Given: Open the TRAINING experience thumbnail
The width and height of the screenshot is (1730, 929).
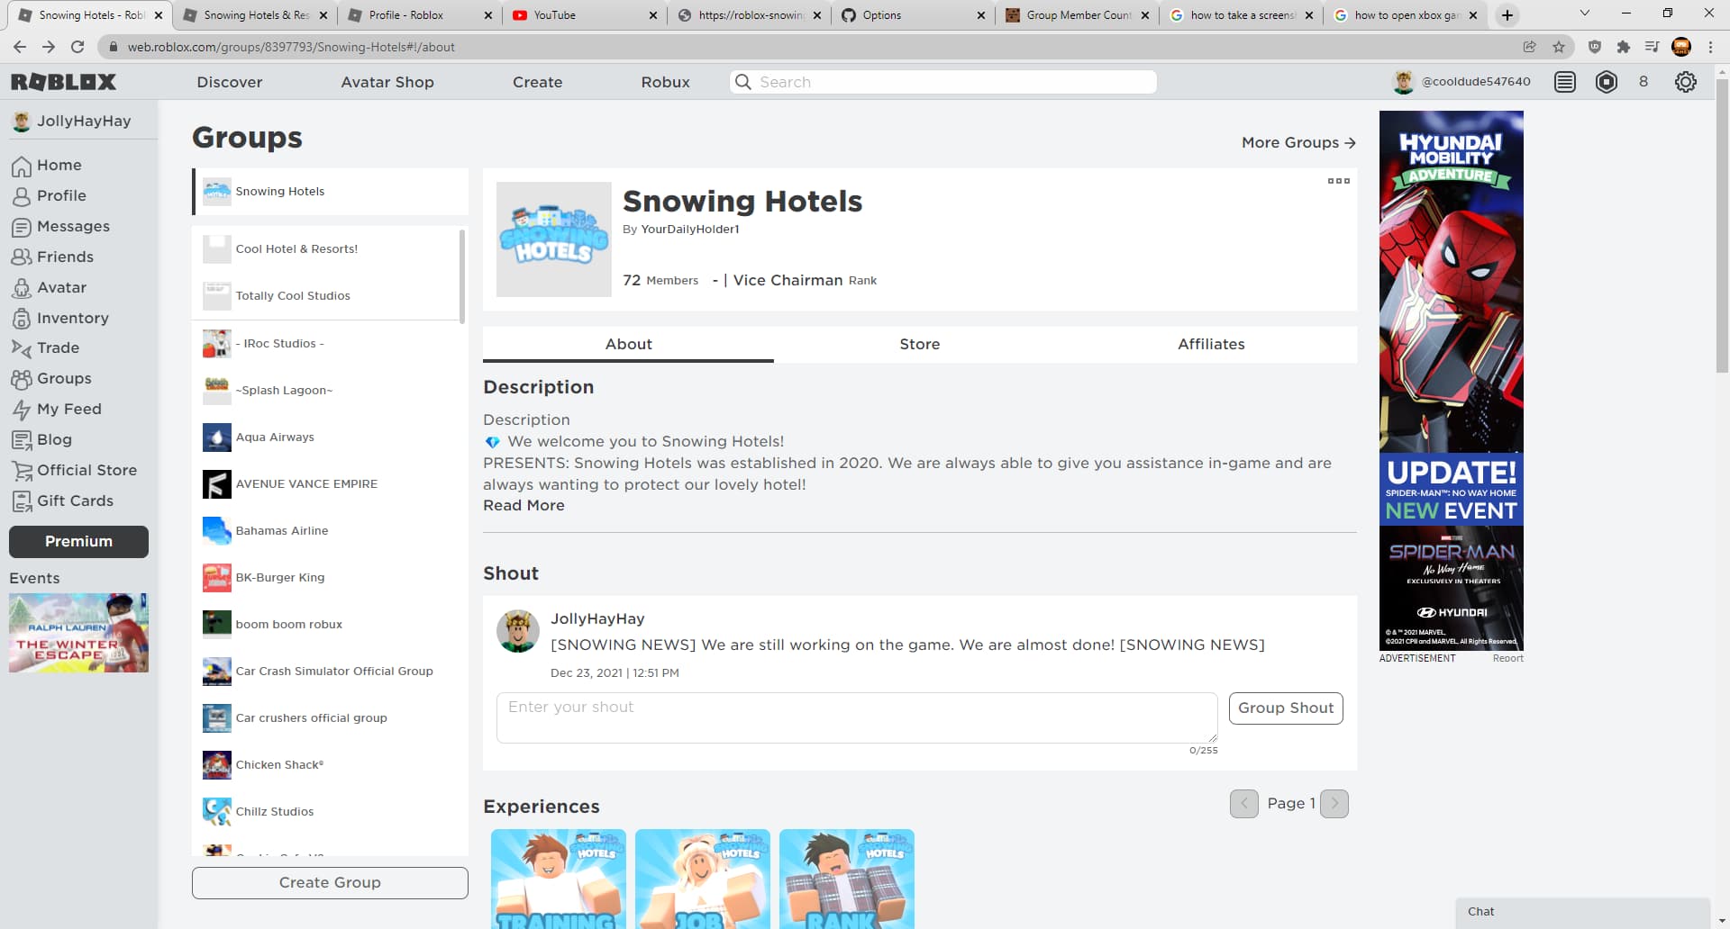Looking at the screenshot, I should 559,879.
